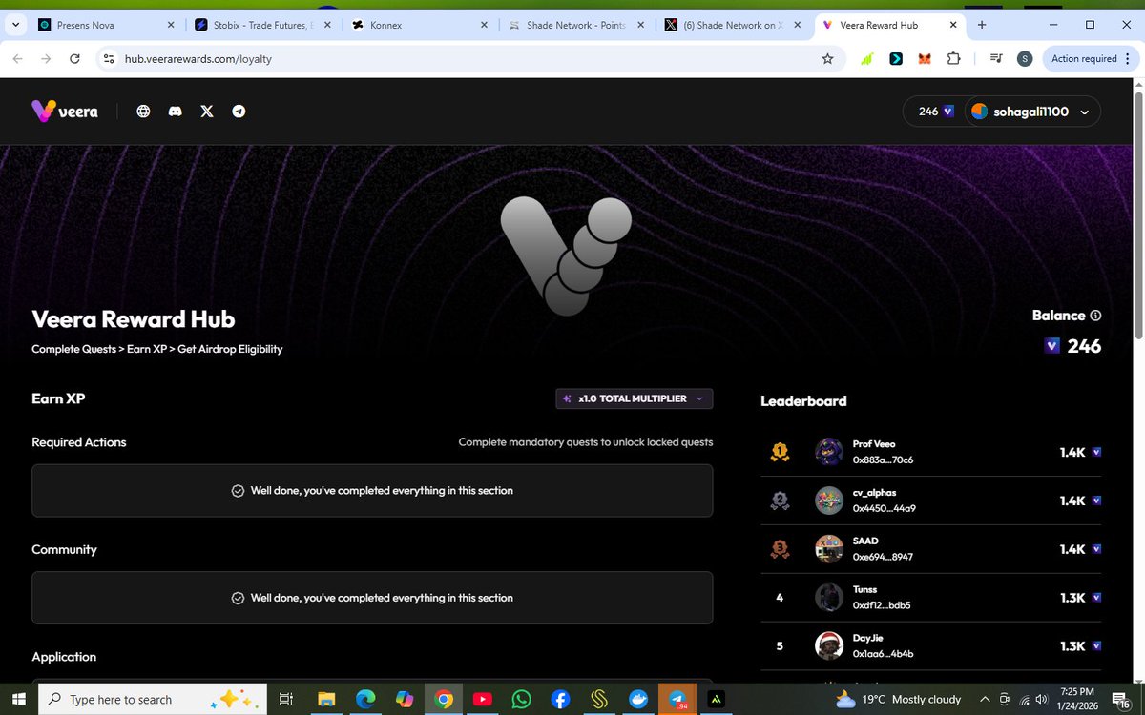Viewport: 1145px width, 715px height.
Task: Open the MetaMask fox extension
Action: [x=924, y=58]
